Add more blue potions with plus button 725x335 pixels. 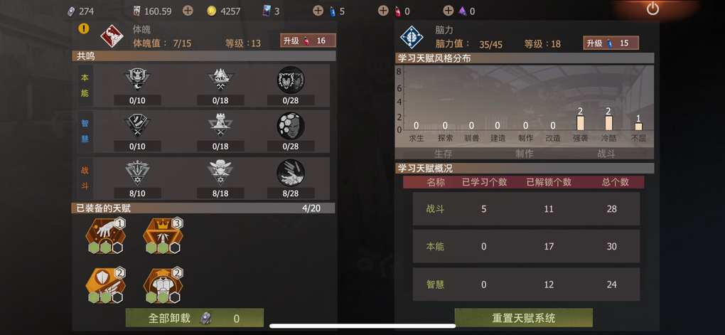318,11
